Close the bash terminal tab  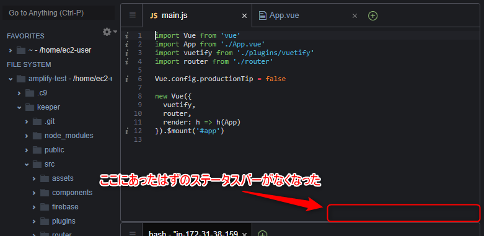coord(244,234)
